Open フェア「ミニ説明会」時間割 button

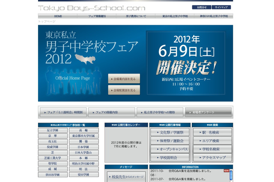(x=63, y=112)
